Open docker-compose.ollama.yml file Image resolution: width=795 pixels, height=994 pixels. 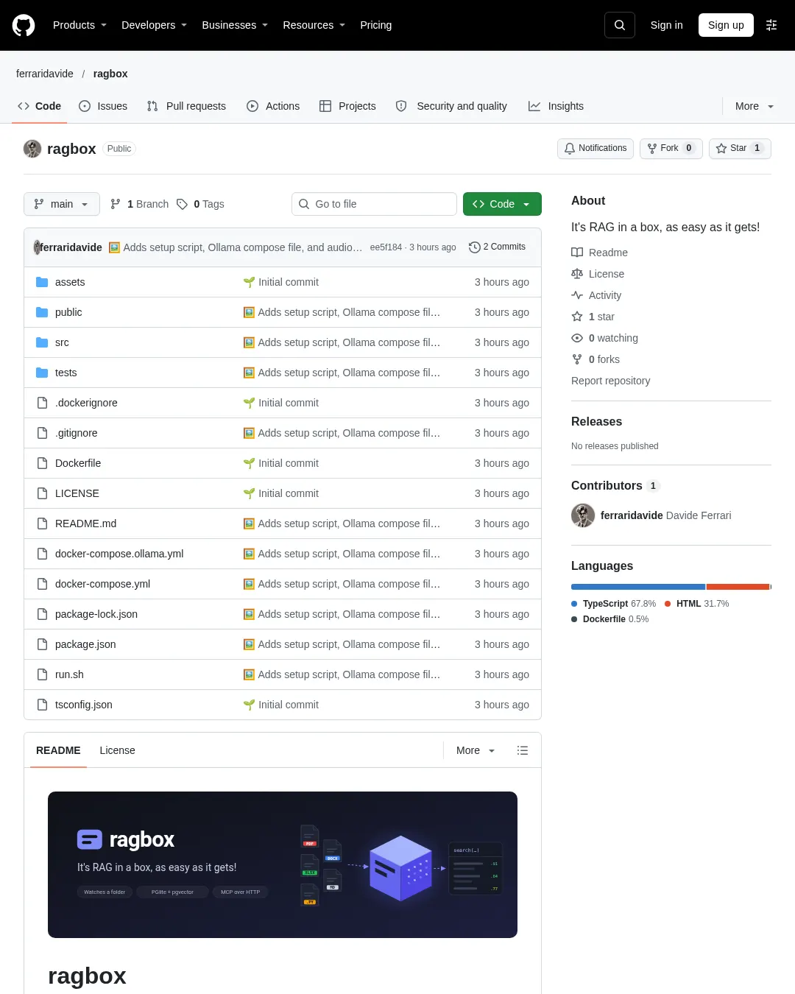point(119,554)
